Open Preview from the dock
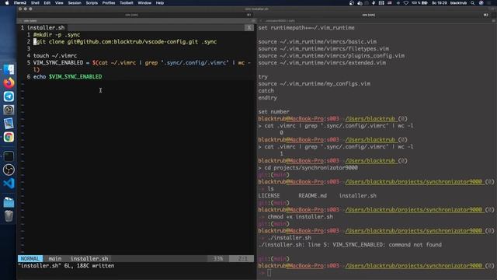This screenshot has height=280, width=497. 9,124
